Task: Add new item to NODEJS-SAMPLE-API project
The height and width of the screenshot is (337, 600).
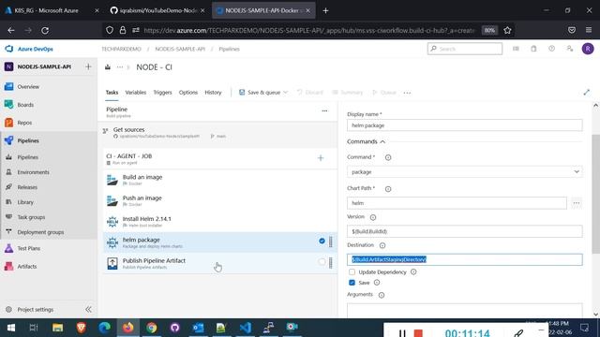Action: (88, 66)
